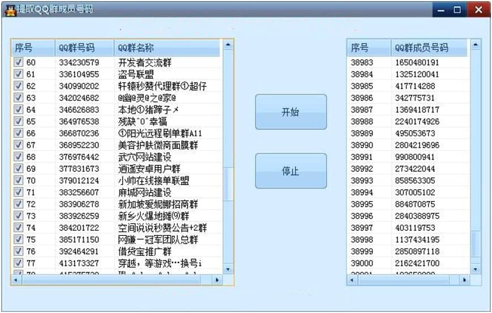
Task: Select group name 开发者交流群
Action: [144, 62]
